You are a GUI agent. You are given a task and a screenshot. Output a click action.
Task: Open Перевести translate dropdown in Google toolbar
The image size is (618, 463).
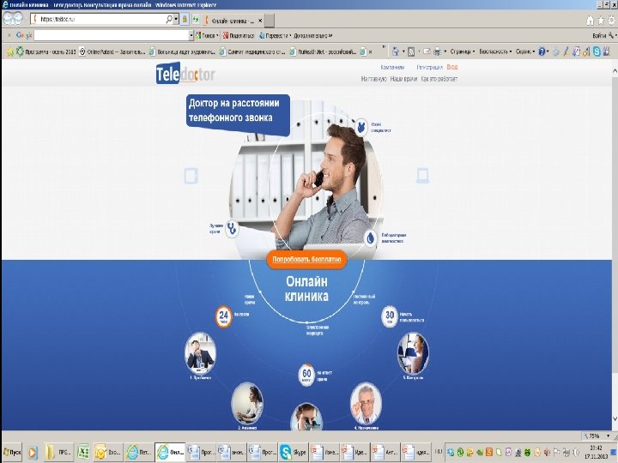[275, 35]
